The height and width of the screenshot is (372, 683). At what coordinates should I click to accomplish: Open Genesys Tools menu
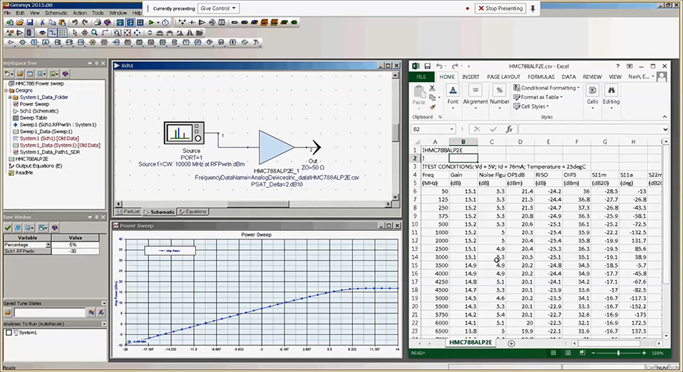[x=98, y=13]
